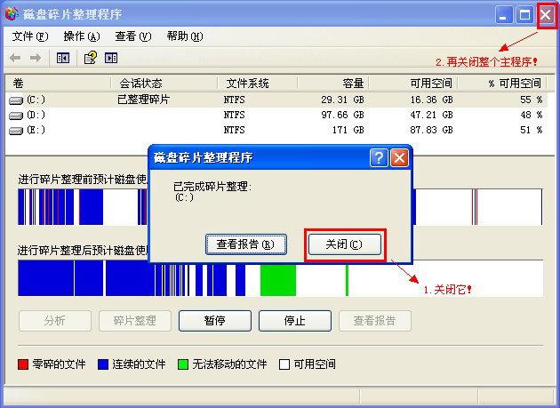Click the greyed 查看报告 button at bottom
The width and height of the screenshot is (560, 408).
click(x=375, y=321)
